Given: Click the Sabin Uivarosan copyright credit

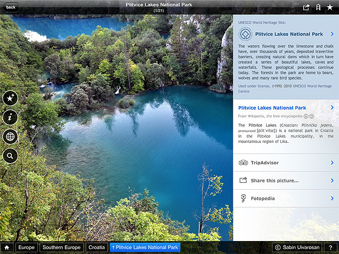Looking at the screenshot, I should coord(297,247).
